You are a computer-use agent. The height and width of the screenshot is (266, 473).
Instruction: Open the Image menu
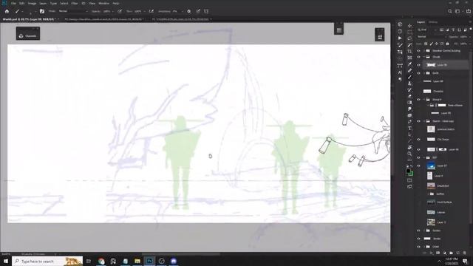coord(32,3)
